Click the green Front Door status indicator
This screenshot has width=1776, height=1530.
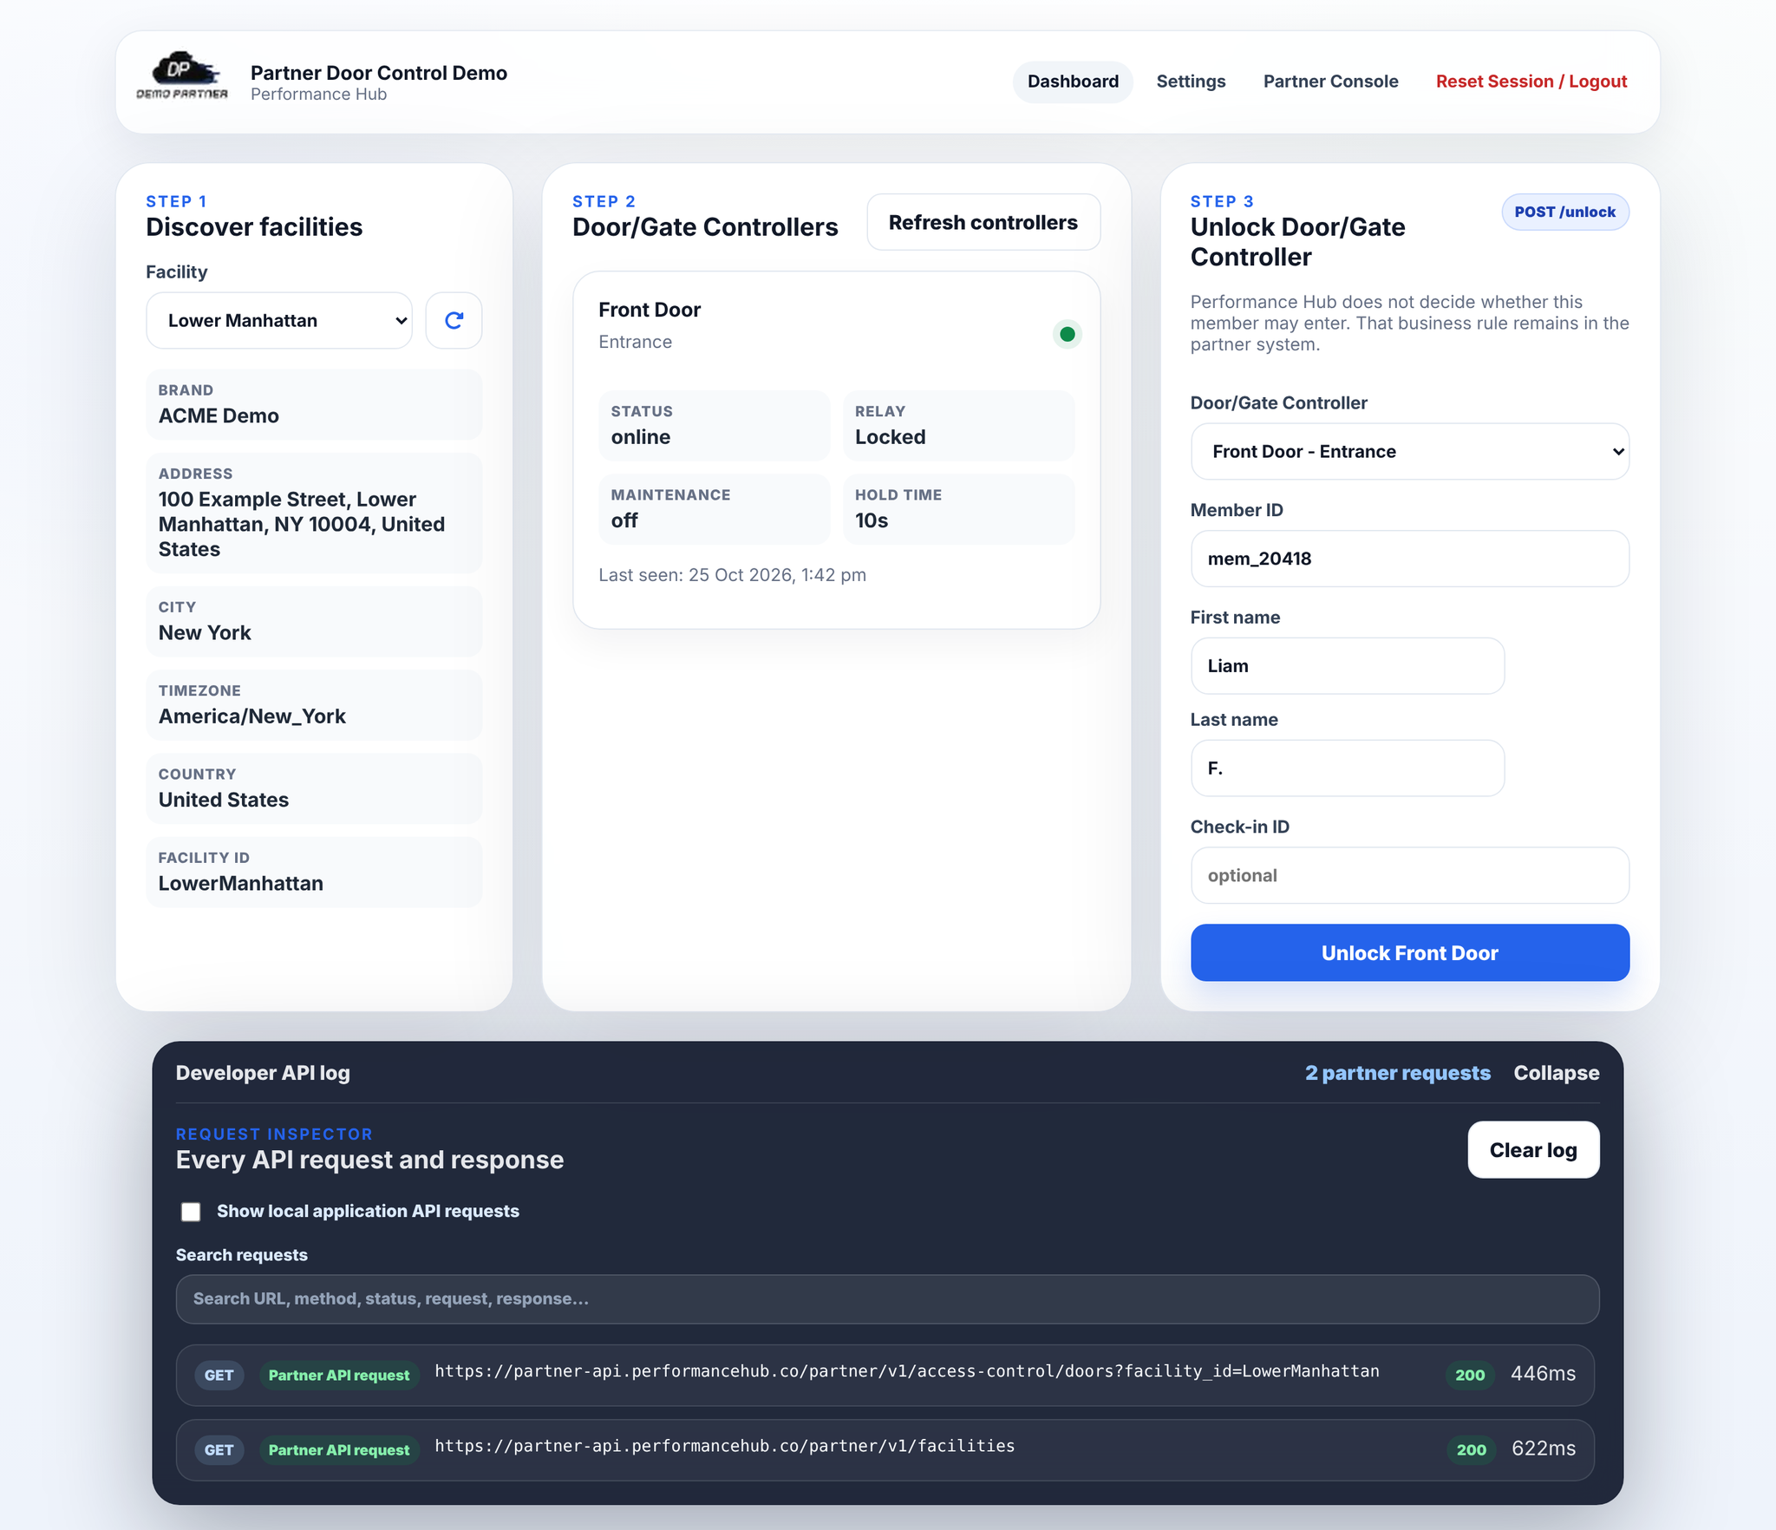(1068, 334)
